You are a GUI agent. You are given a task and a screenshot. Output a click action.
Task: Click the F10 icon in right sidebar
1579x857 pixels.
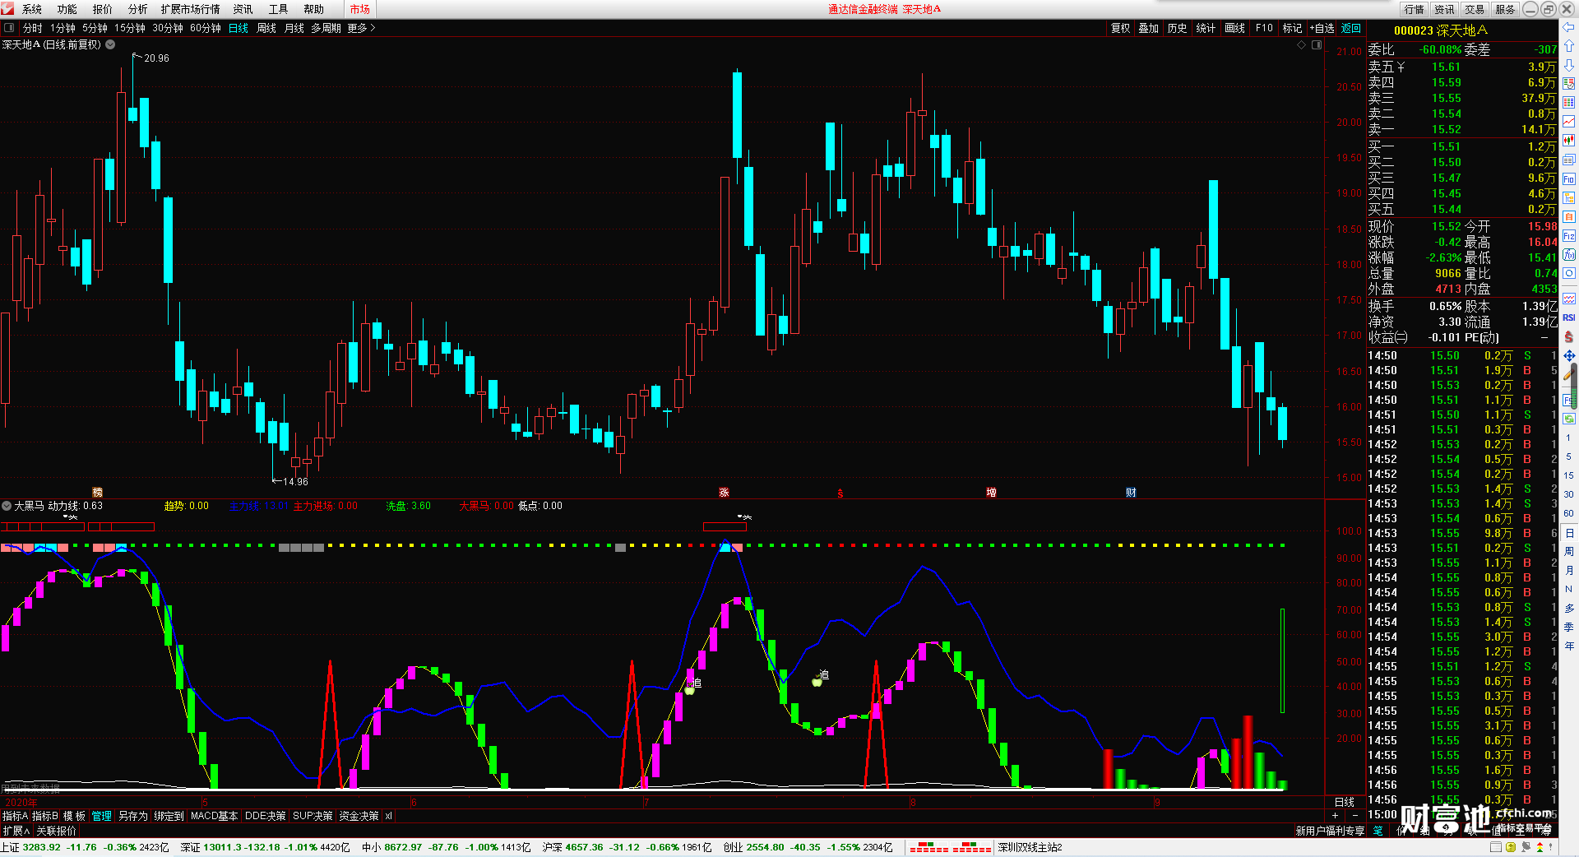(1569, 178)
